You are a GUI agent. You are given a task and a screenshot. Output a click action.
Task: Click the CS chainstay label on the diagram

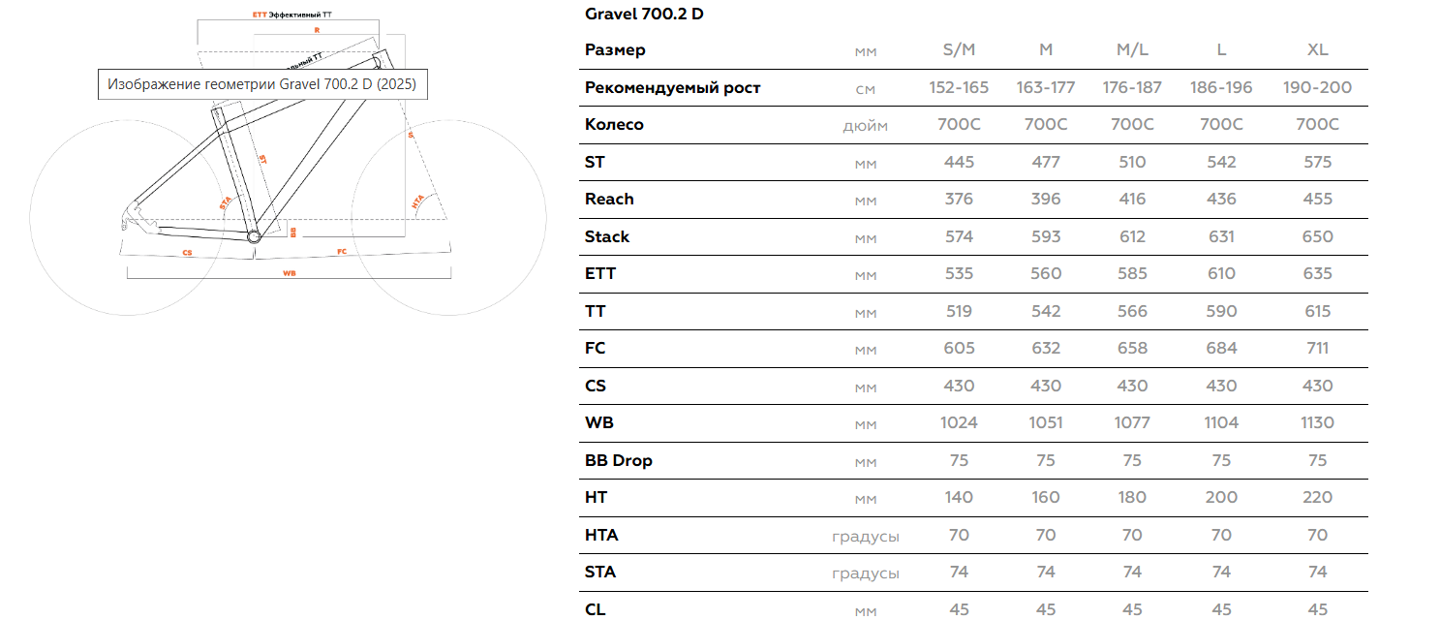187,252
